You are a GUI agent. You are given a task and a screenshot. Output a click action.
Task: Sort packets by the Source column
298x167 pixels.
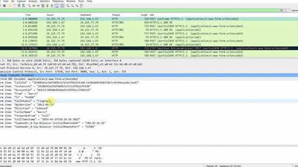[50, 15]
